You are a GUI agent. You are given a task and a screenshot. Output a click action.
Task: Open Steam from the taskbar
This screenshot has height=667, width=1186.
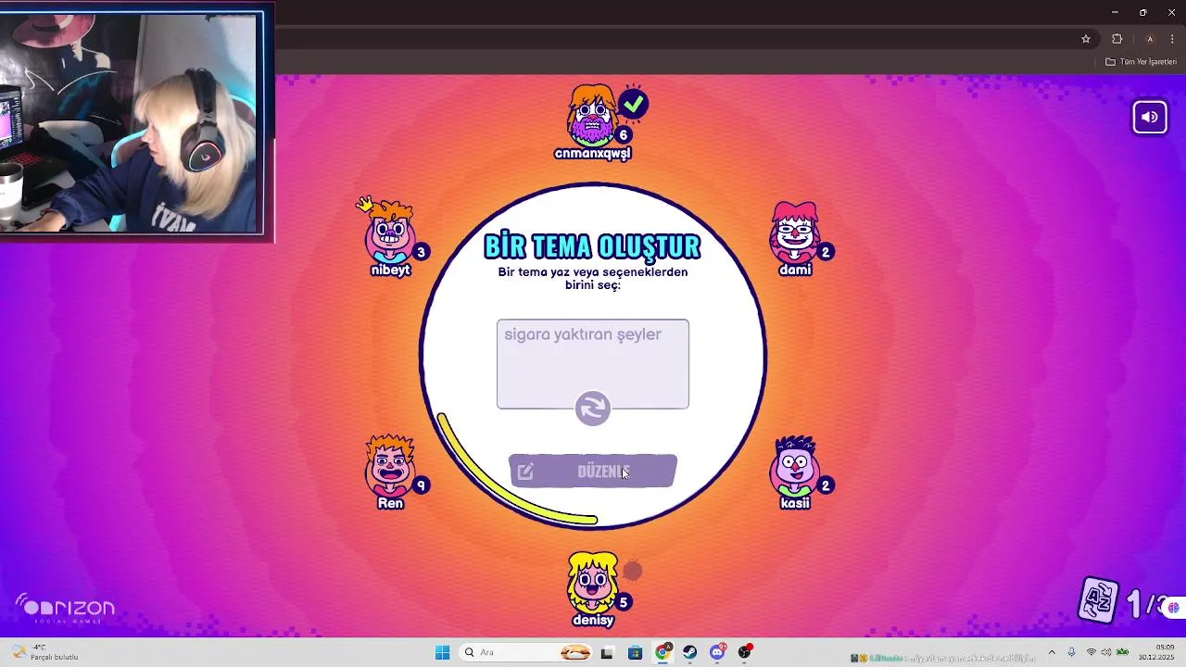[x=690, y=652]
